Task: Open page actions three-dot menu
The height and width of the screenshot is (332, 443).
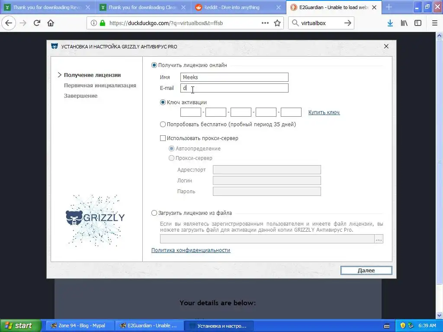Action: [265, 23]
